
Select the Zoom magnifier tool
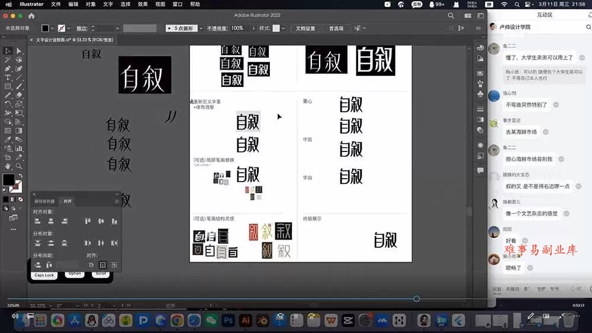19,166
